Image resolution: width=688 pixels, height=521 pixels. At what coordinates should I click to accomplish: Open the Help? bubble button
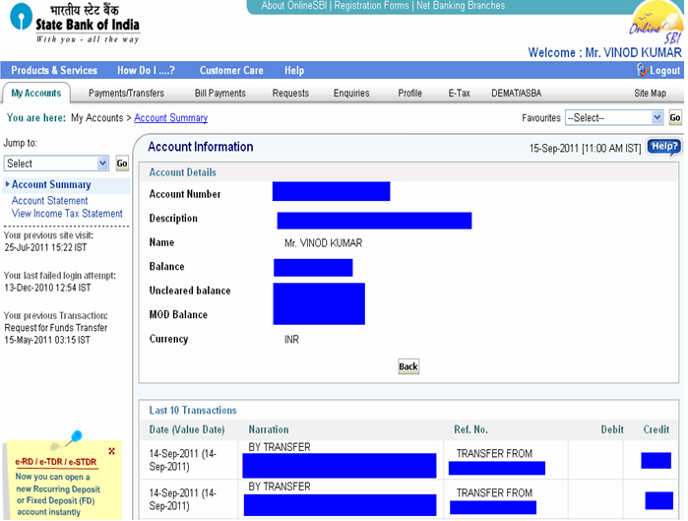click(x=663, y=147)
